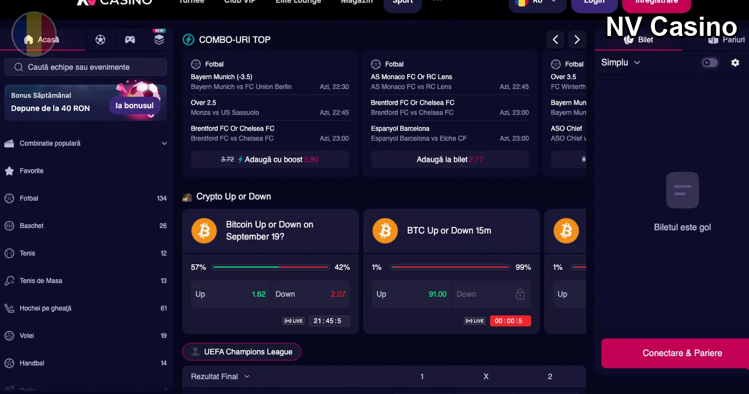Click 'Adaugă cu boost 3.90' button
749x394 pixels.
tap(270, 159)
